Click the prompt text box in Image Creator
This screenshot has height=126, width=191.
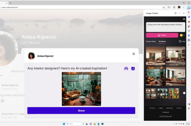click(165, 27)
